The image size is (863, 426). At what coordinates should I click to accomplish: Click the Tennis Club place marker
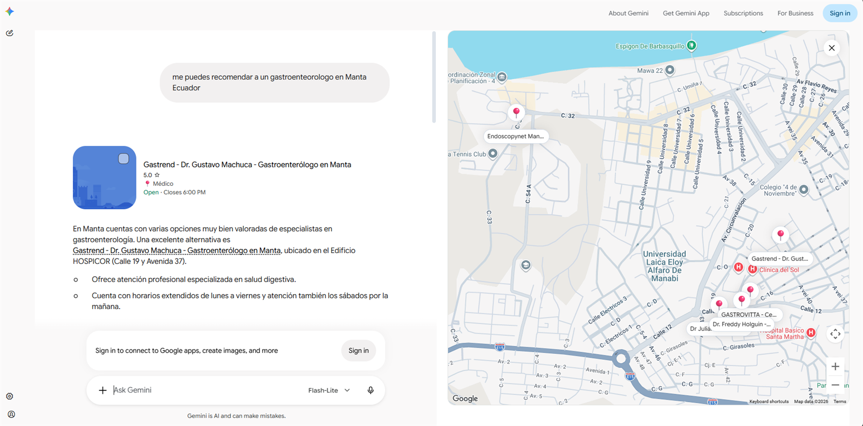coord(492,153)
